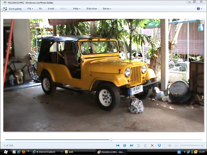Go to the previous item in gallery
The image size is (207, 155).
[118, 145]
